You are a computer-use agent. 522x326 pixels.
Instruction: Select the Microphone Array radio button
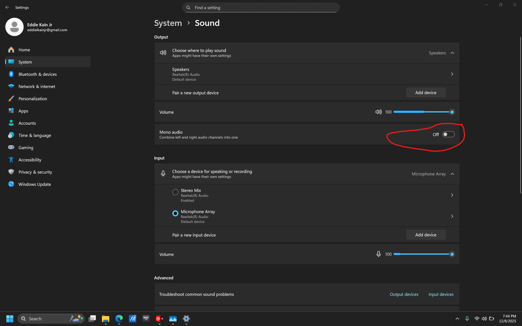pyautogui.click(x=175, y=213)
